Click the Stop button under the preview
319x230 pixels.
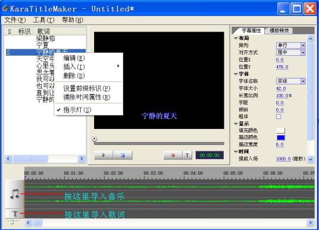[x=123, y=155]
